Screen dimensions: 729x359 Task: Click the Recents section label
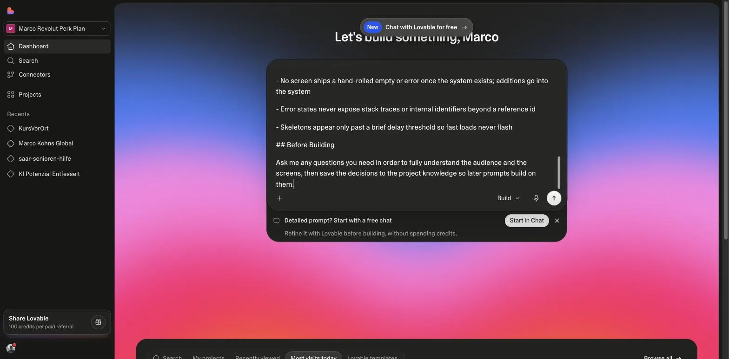[18, 114]
